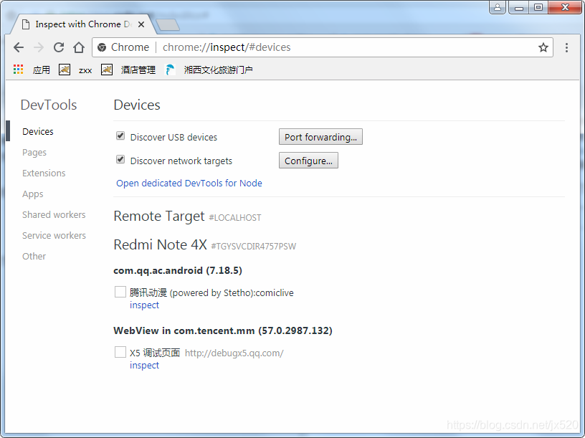Open dedicated DevTools for Node link
The image size is (585, 438).
(189, 184)
